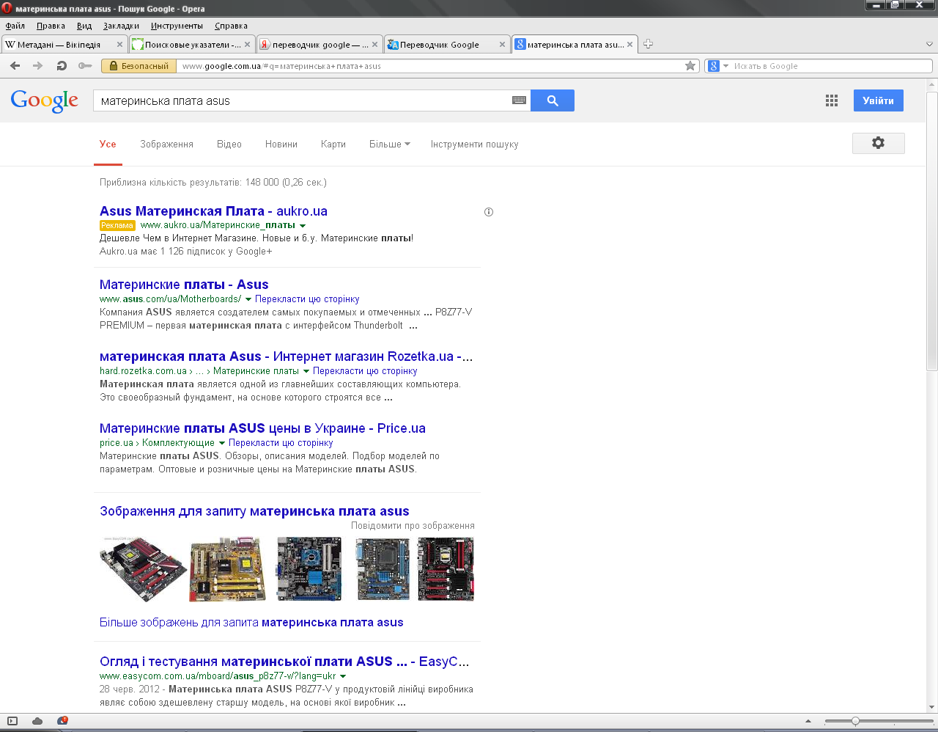
Task: Click the Opera Turbo icon in status bar
Action: [63, 721]
